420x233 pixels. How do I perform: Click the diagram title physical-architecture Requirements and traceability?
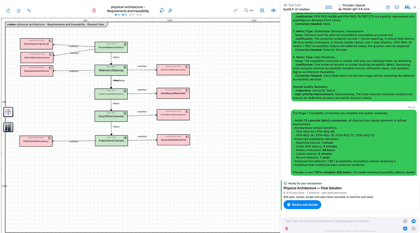[128, 9]
